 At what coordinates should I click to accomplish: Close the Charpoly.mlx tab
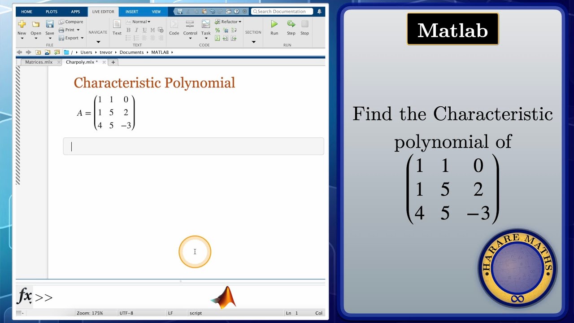pyautogui.click(x=104, y=62)
